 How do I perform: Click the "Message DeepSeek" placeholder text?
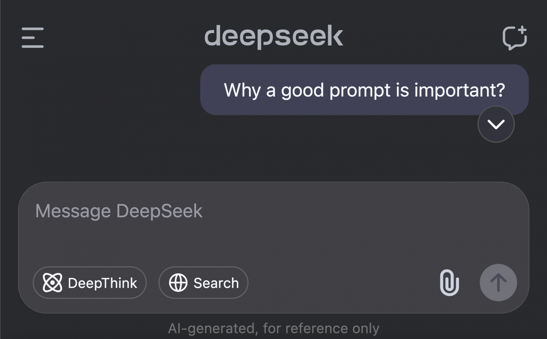(x=119, y=211)
